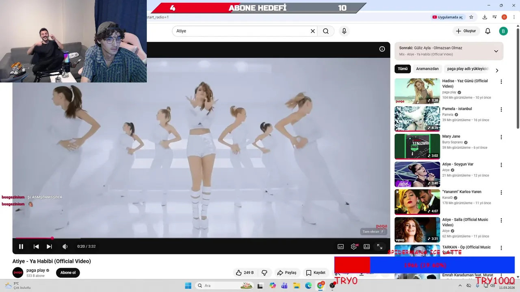Image resolution: width=520 pixels, height=292 pixels.
Task: Open Copilot from taskbar
Action: [x=273, y=286]
